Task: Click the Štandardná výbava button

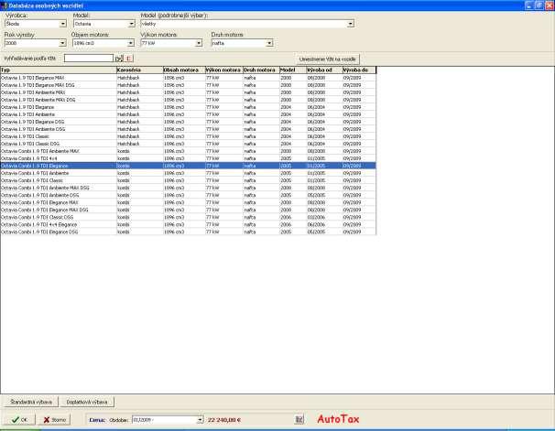Action: tap(31, 402)
